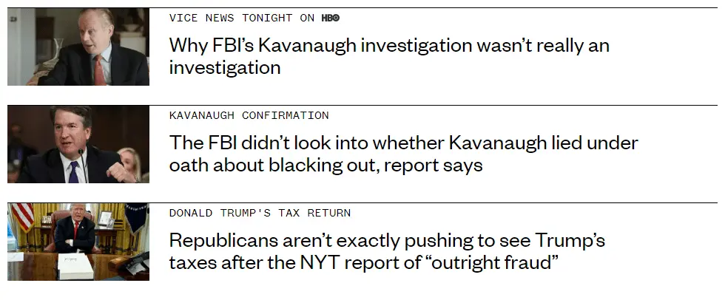This screenshot has height=300, width=725.
Task: Open the VICE News Tonight category label
Action: pyautogui.click(x=242, y=18)
